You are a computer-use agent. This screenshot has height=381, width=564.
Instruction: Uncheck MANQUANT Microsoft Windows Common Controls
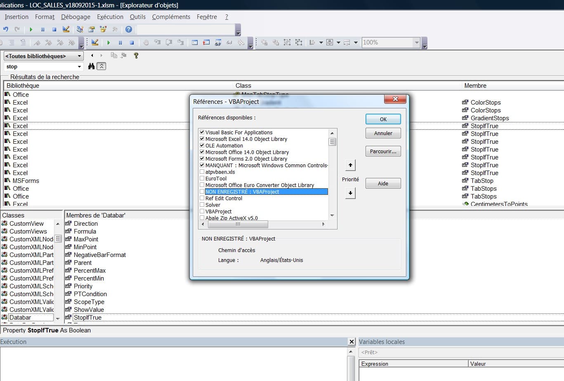tap(202, 165)
